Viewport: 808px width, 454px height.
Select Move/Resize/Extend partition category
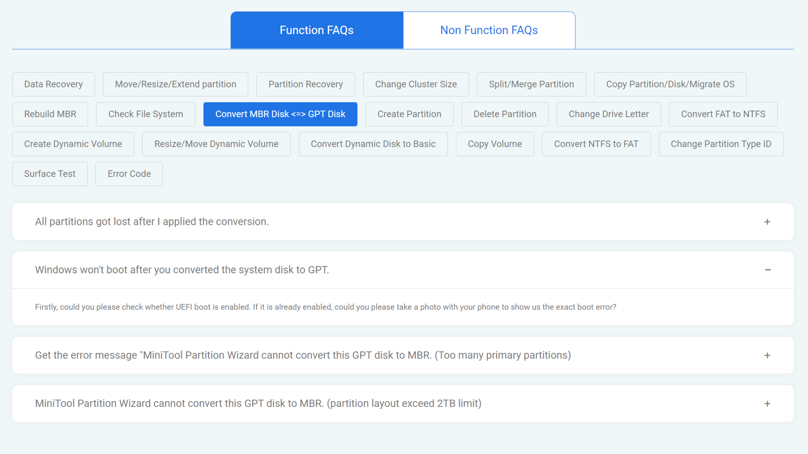click(175, 84)
